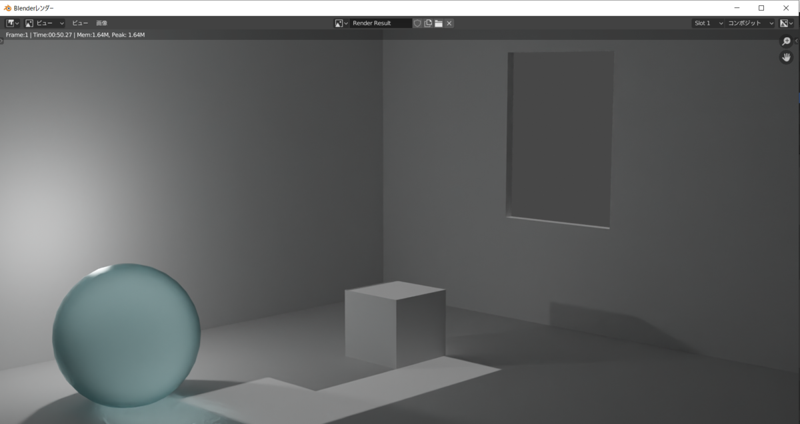This screenshot has height=424, width=800.
Task: Expand the toolbar using left edge arrow
Action: tap(2, 41)
